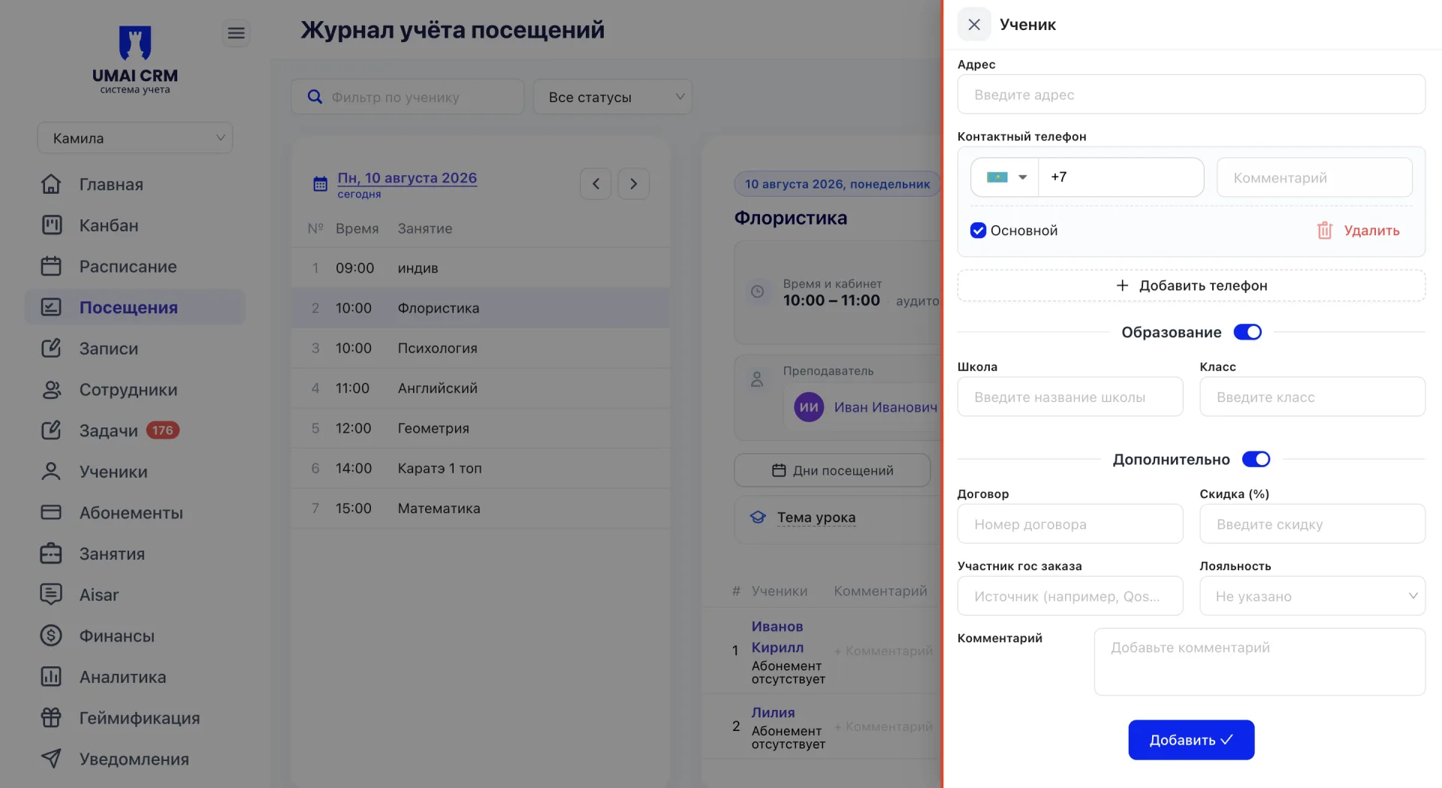Viewport: 1442px width, 788px height.
Task: Click the edit icon next to Записи
Action: point(51,348)
